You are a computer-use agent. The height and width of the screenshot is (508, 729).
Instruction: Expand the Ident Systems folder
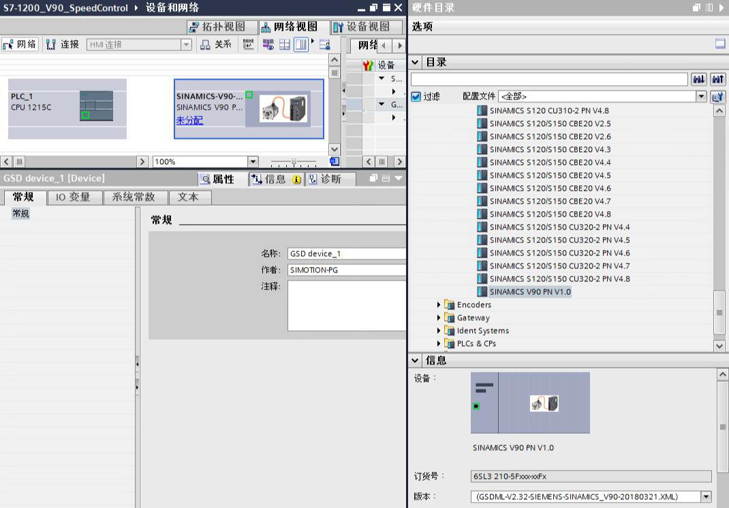point(439,330)
